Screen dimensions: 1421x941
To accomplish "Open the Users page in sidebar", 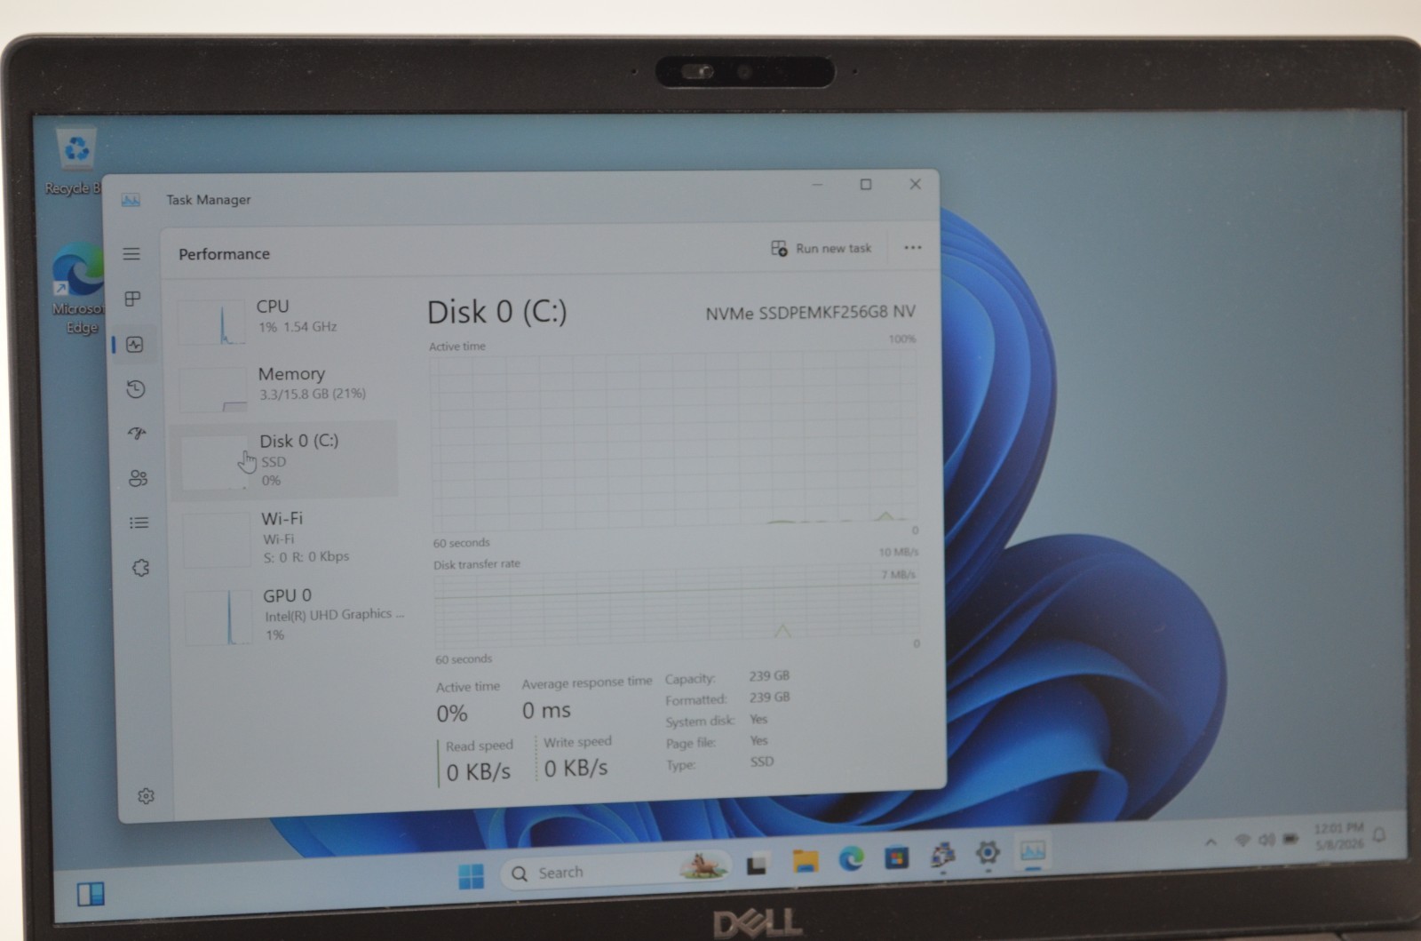I will 138,478.
